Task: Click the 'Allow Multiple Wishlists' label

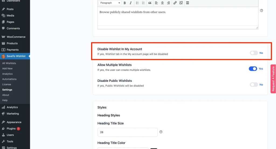Action: (115, 65)
